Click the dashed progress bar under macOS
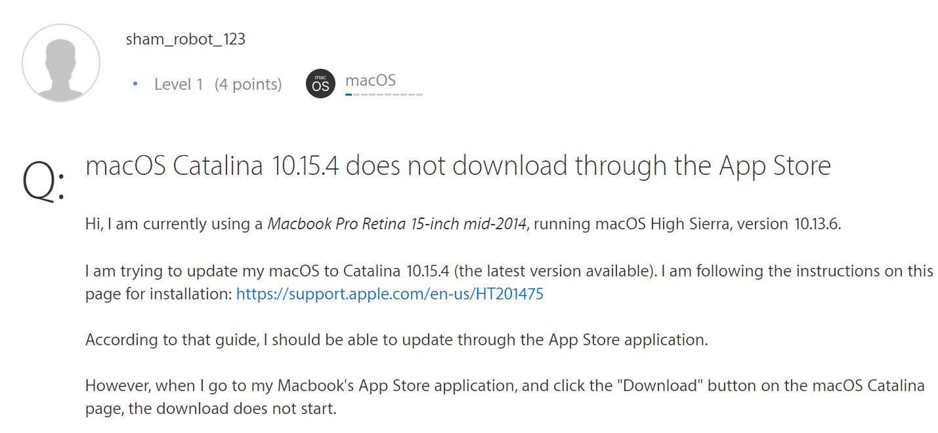The image size is (938, 433). [384, 94]
